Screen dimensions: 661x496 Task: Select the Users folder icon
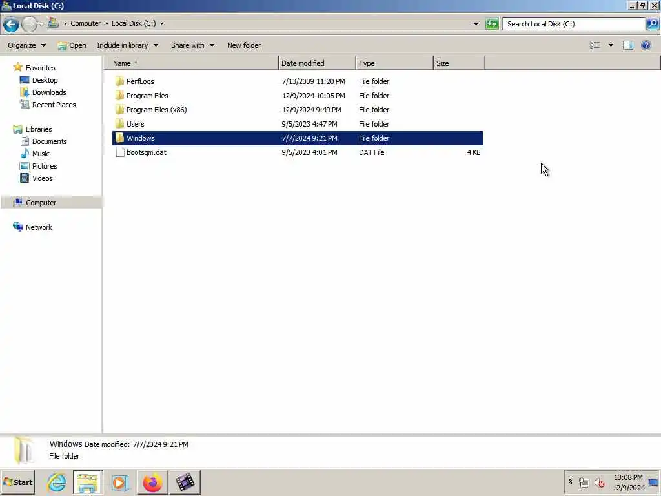[119, 123]
